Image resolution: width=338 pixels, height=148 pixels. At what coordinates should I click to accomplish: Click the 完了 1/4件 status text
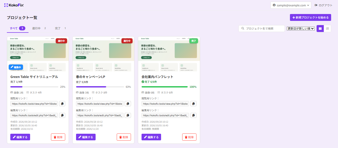(x=16, y=82)
